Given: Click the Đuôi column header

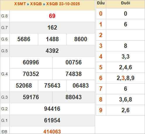Looking at the screenshot, I should pos(125,3).
